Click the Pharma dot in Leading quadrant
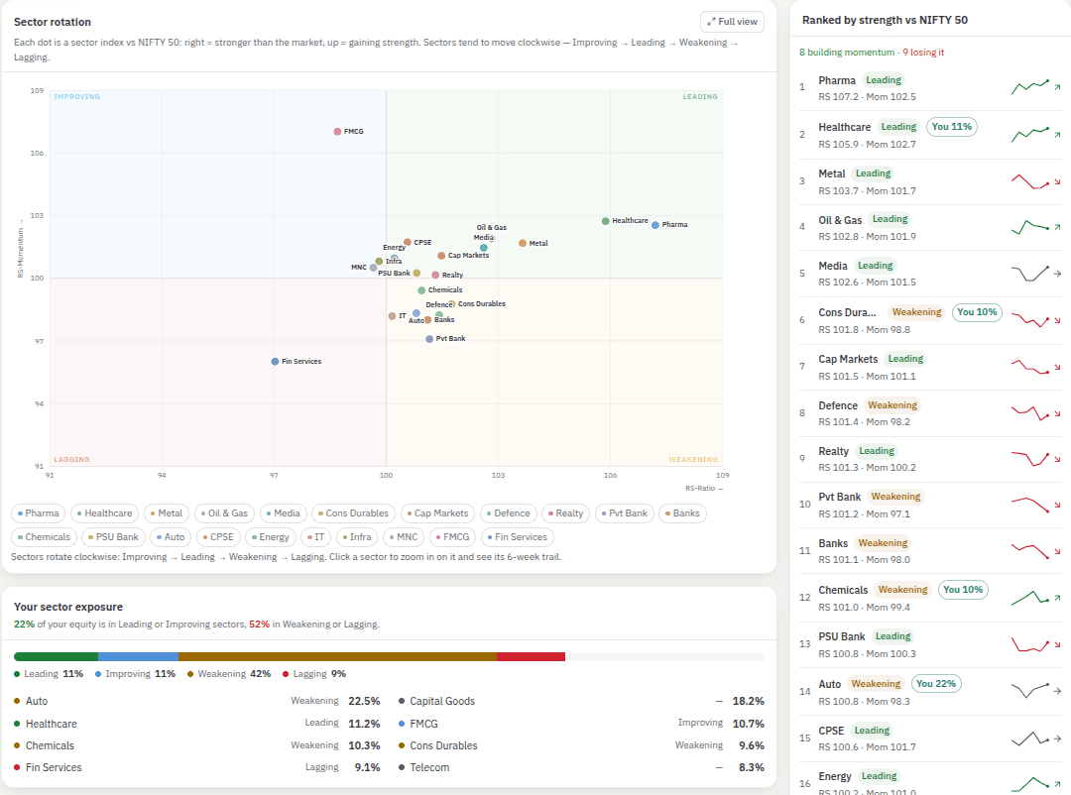This screenshot has width=1071, height=795. pyautogui.click(x=655, y=225)
